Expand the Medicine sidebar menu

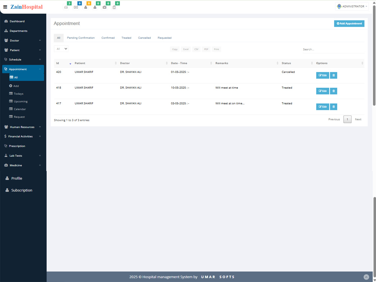click(x=23, y=165)
